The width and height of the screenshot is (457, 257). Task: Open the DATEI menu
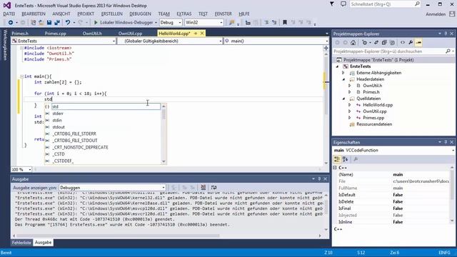(x=9, y=14)
